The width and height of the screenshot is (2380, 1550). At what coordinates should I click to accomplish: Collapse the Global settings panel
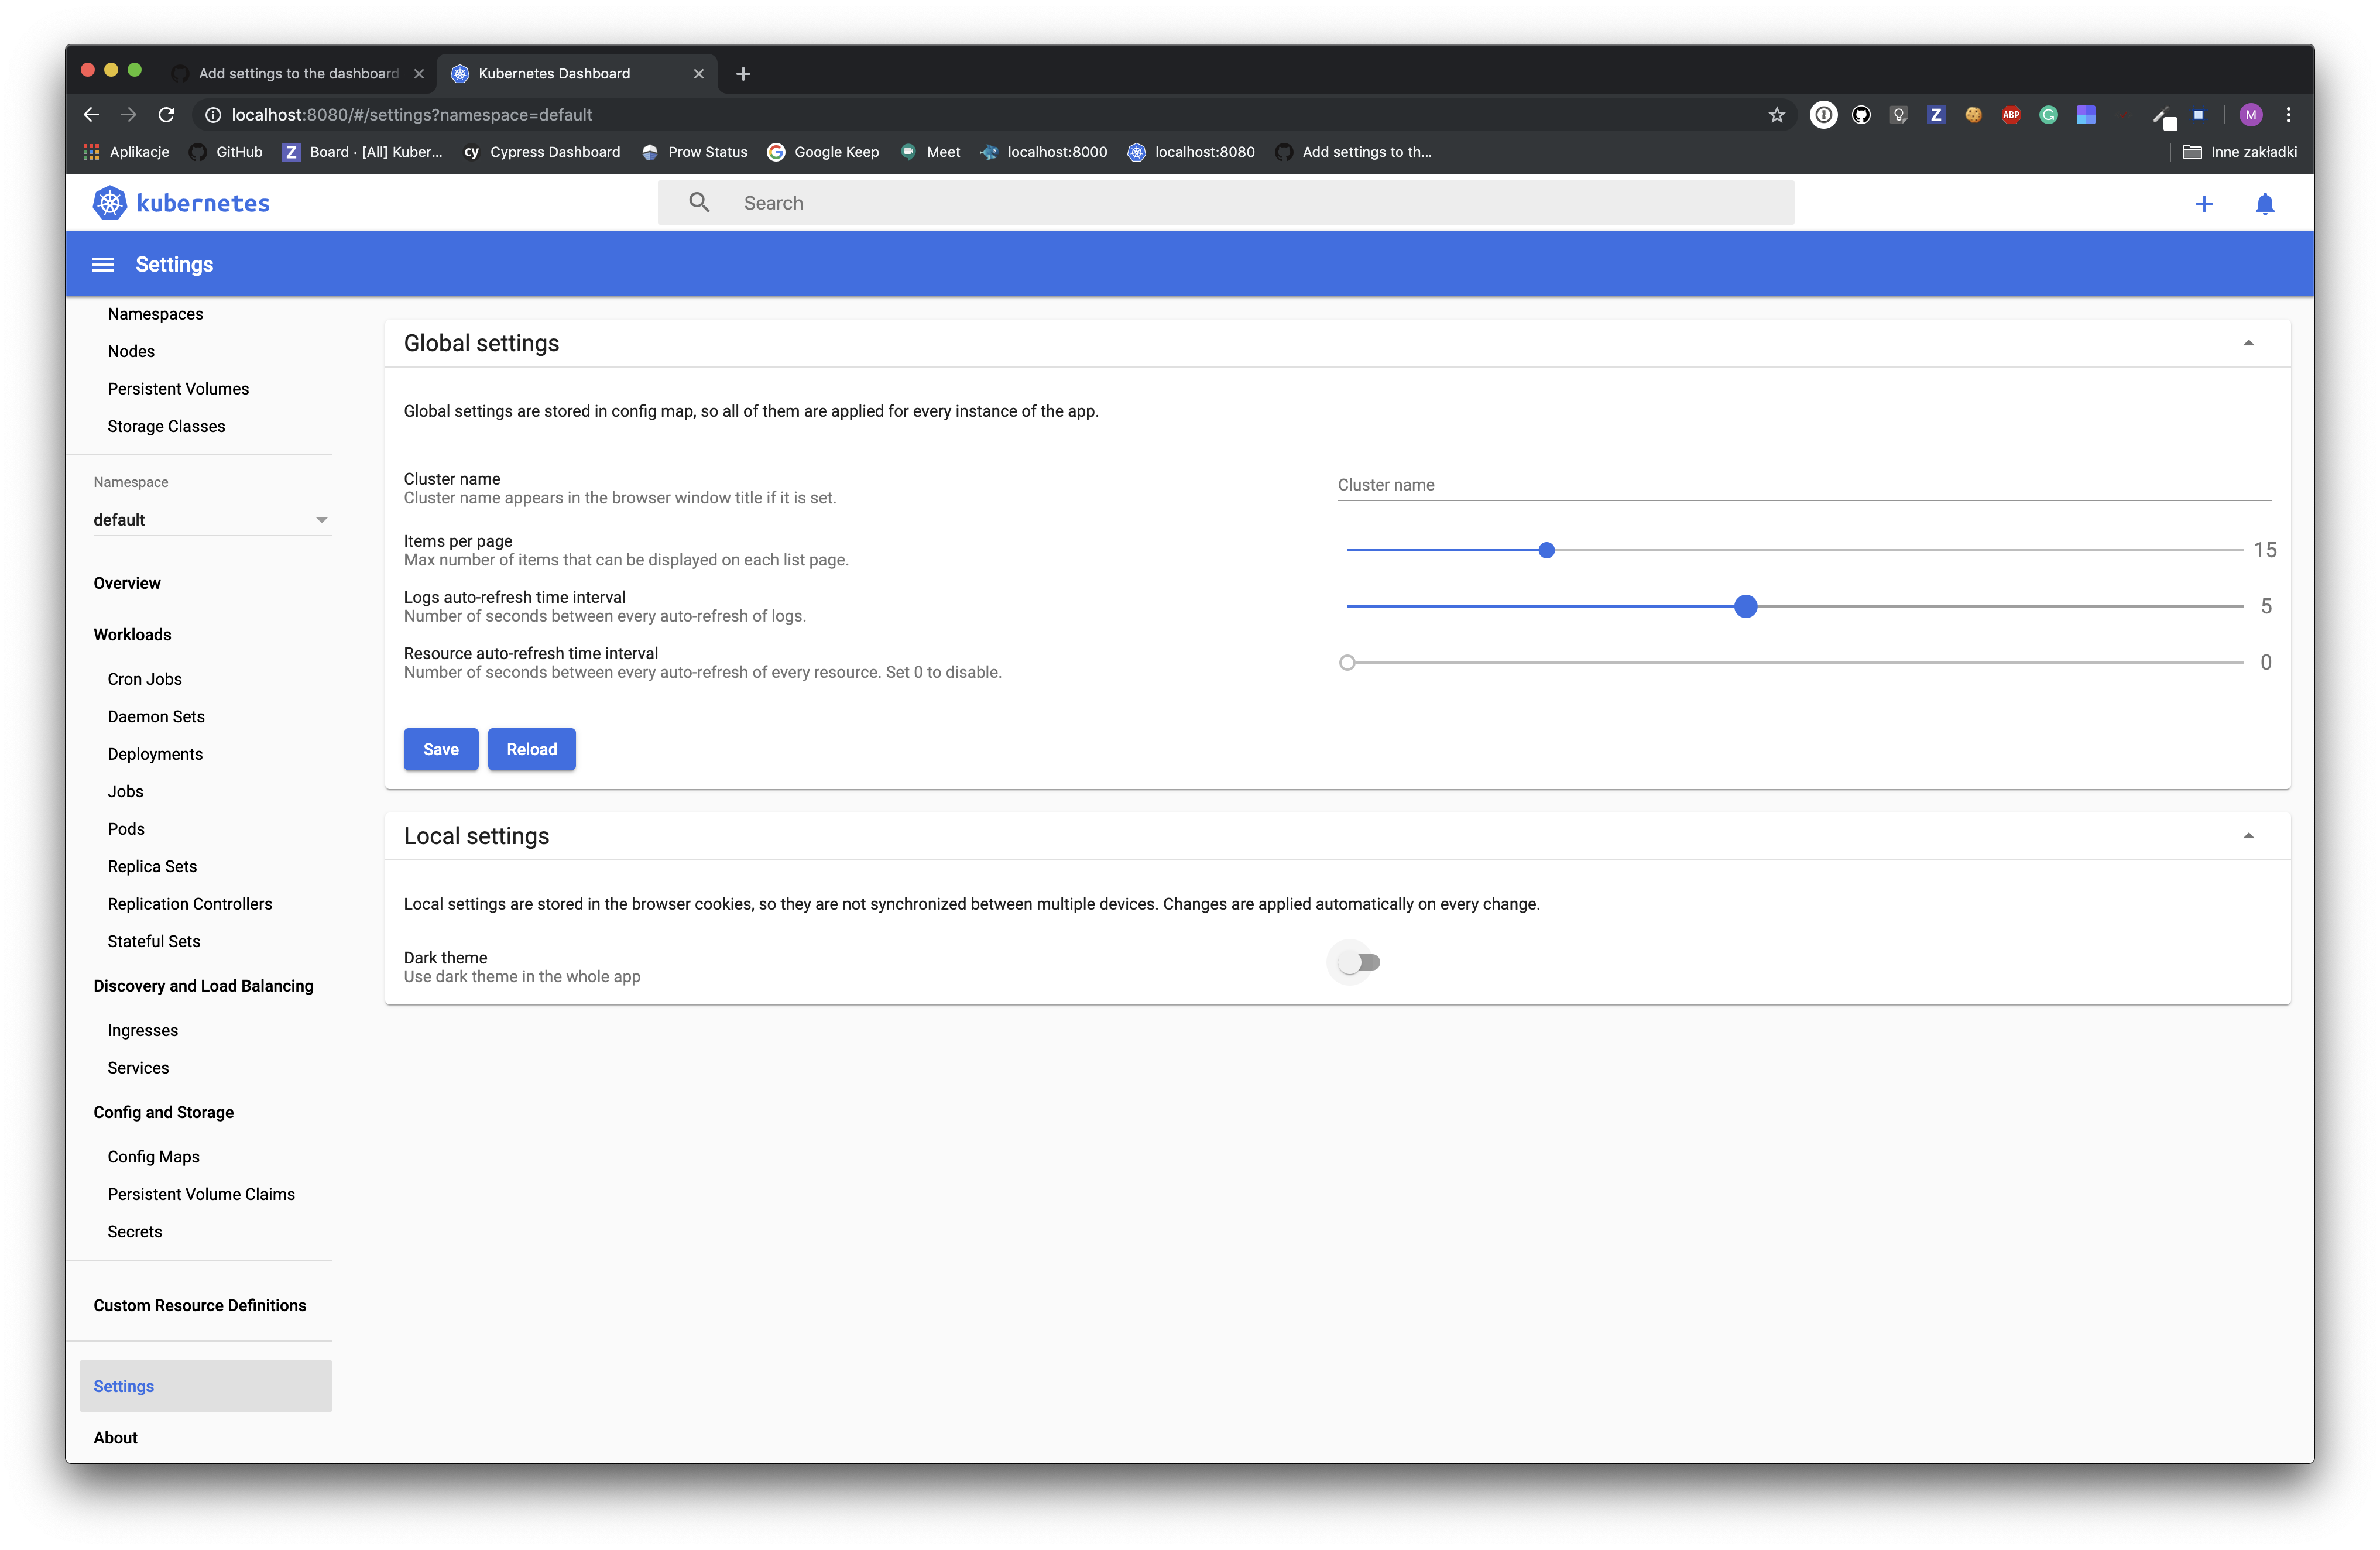(x=2248, y=343)
